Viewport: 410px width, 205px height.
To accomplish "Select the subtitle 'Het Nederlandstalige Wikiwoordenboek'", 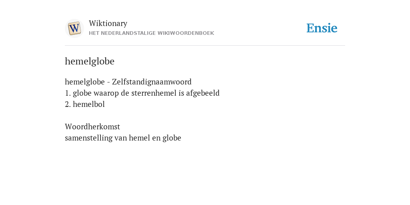I will pos(151,33).
